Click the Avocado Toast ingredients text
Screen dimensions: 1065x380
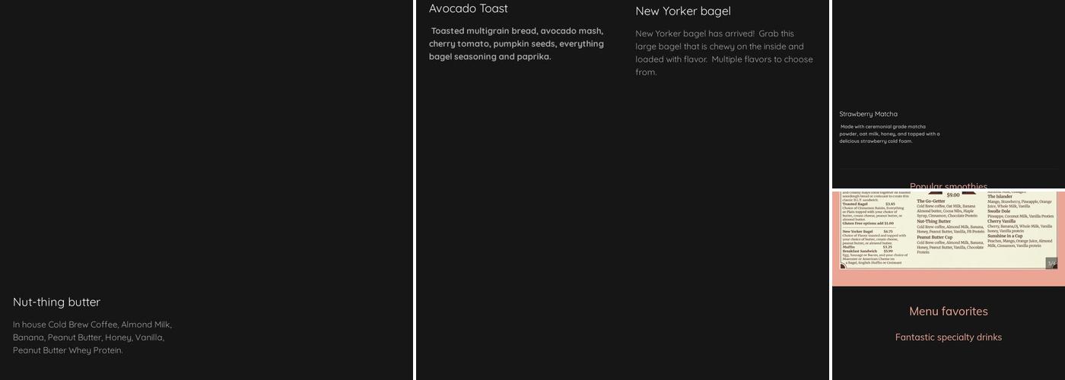(x=516, y=44)
